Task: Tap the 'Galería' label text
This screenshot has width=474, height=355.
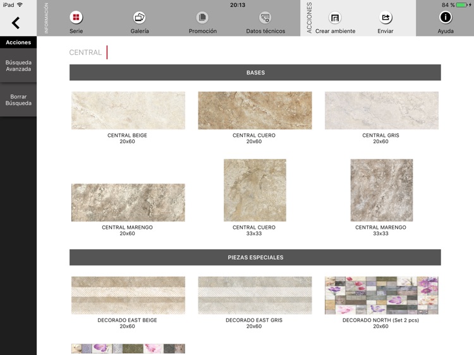Action: pyautogui.click(x=140, y=31)
